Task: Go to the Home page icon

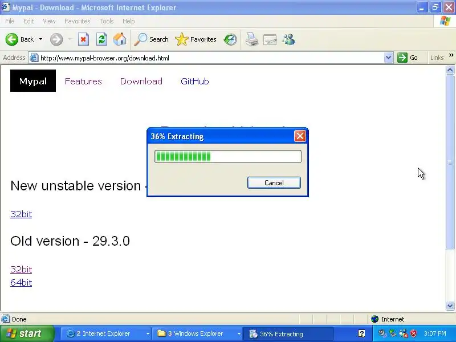Action: click(x=120, y=39)
